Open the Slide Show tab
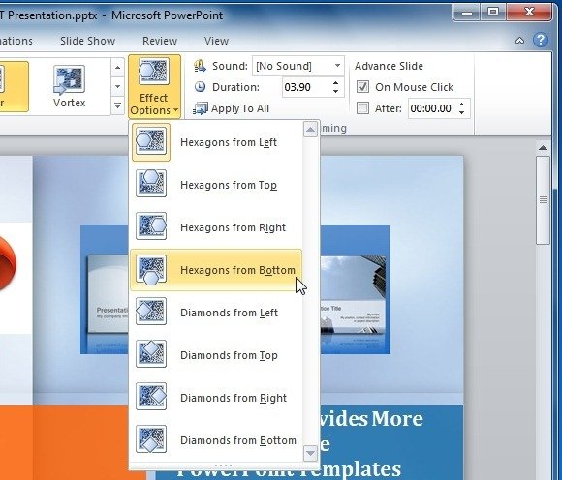The image size is (562, 480). pos(87,41)
